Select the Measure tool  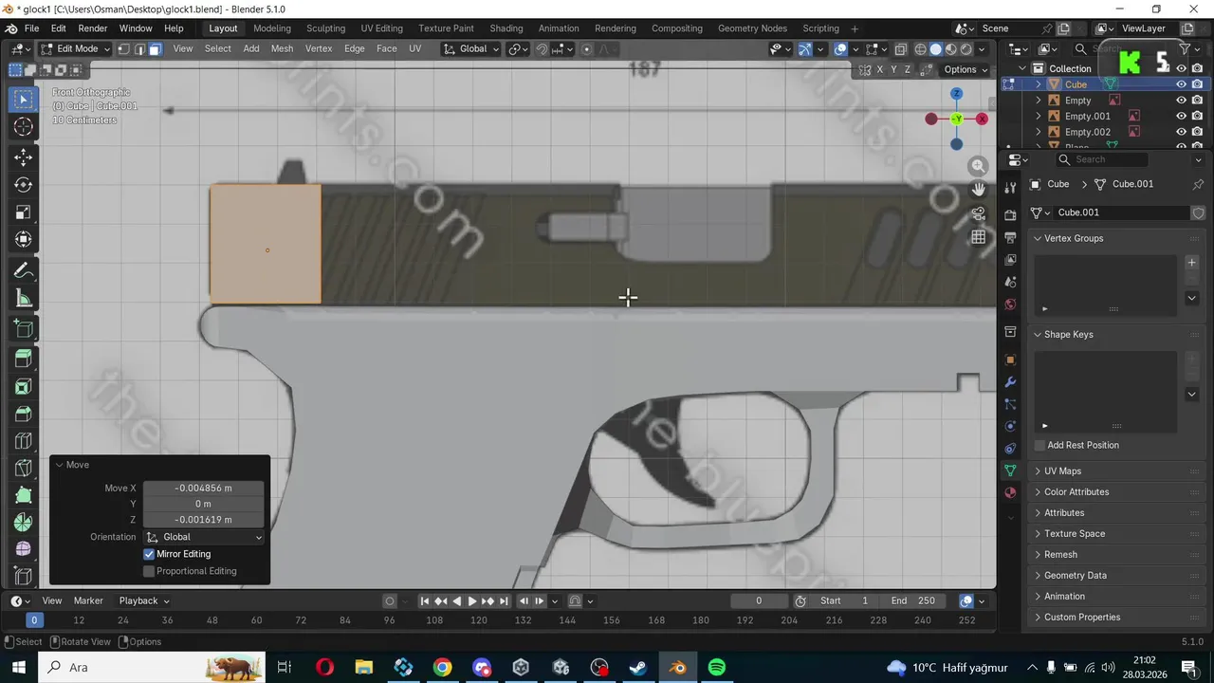pyautogui.click(x=24, y=299)
